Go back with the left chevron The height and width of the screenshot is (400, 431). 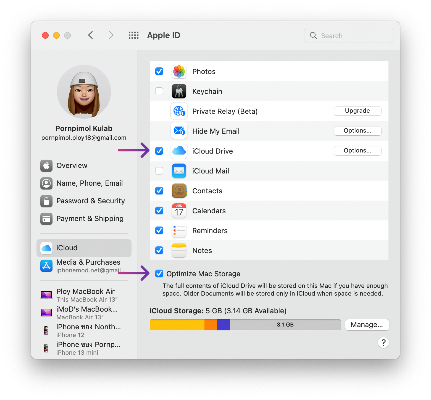point(91,35)
